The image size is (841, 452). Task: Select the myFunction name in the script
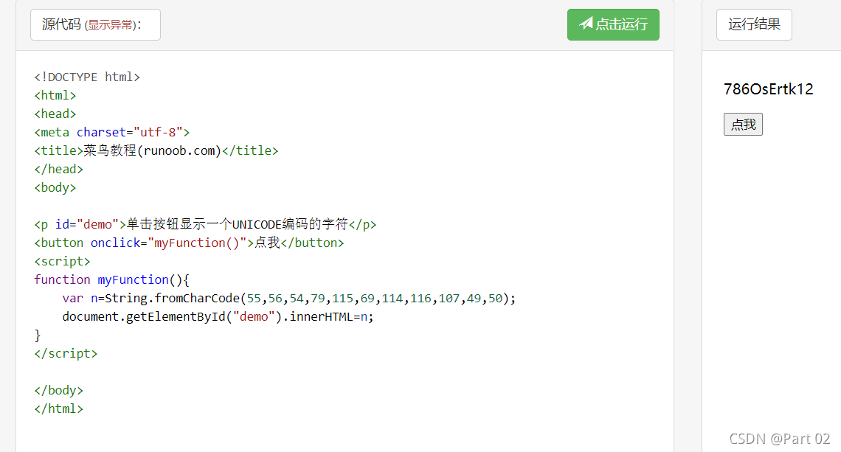tap(134, 279)
